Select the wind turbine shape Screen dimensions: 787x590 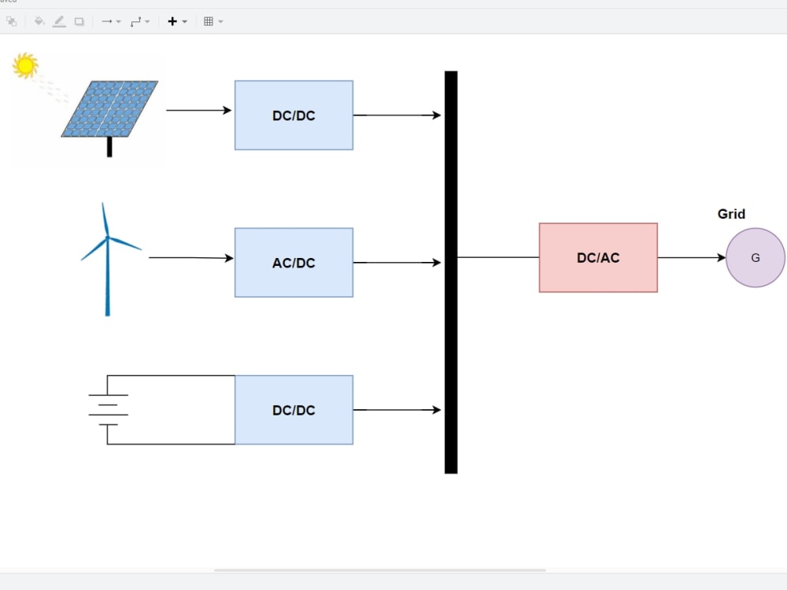pos(106,257)
